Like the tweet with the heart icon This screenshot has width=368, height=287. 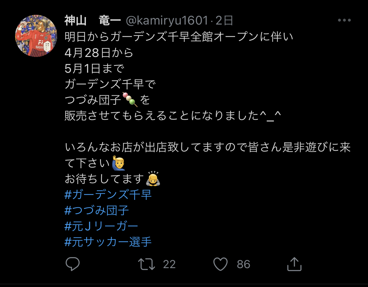[x=220, y=264]
